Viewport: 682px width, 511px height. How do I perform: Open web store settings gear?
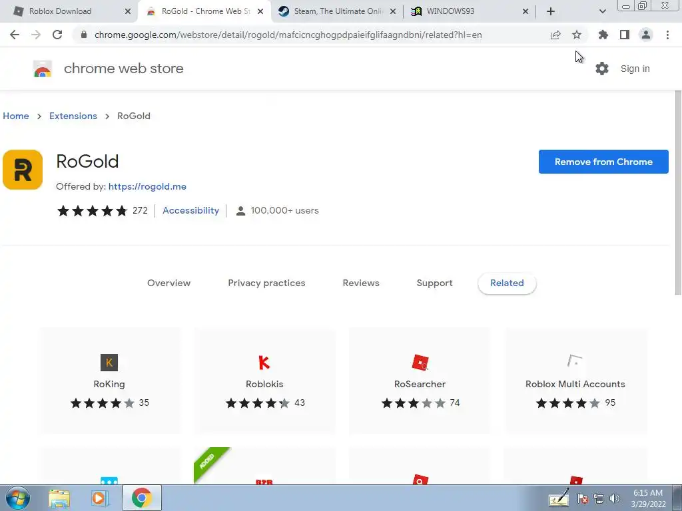coord(602,69)
